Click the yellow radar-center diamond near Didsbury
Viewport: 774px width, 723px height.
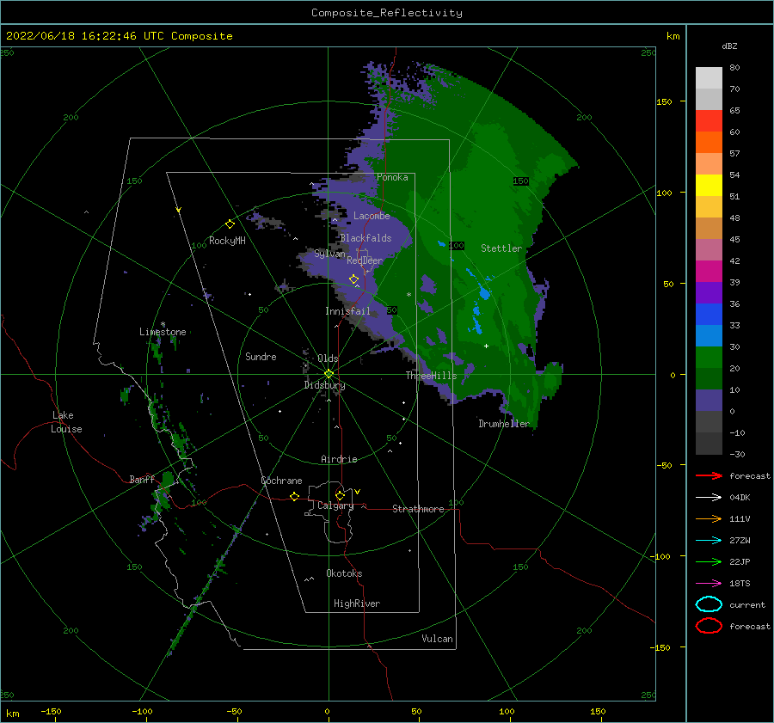(x=329, y=374)
